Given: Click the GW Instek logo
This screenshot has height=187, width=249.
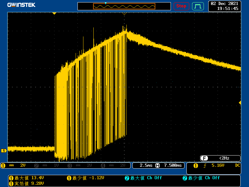Looking at the screenshot, I should click(x=21, y=5).
